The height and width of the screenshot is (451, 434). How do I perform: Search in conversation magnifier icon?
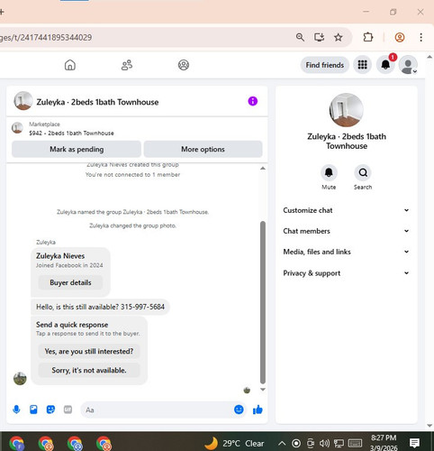363,172
